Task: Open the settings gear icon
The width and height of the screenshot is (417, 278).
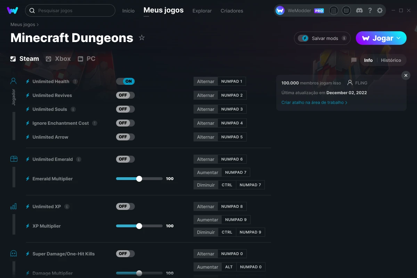Action: tap(380, 10)
